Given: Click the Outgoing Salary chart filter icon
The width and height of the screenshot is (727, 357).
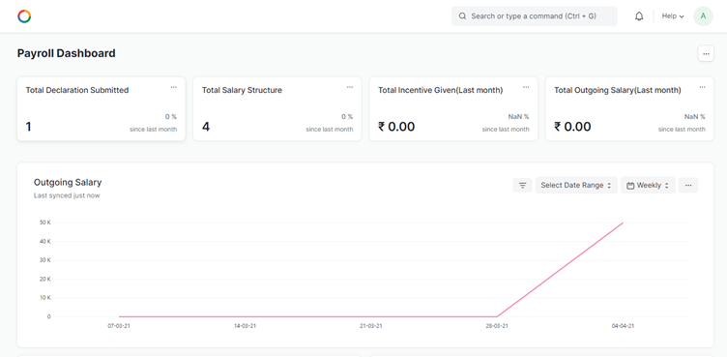Looking at the screenshot, I should (x=522, y=185).
